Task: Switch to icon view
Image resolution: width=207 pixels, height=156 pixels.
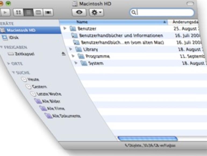Action: (x=19, y=12)
